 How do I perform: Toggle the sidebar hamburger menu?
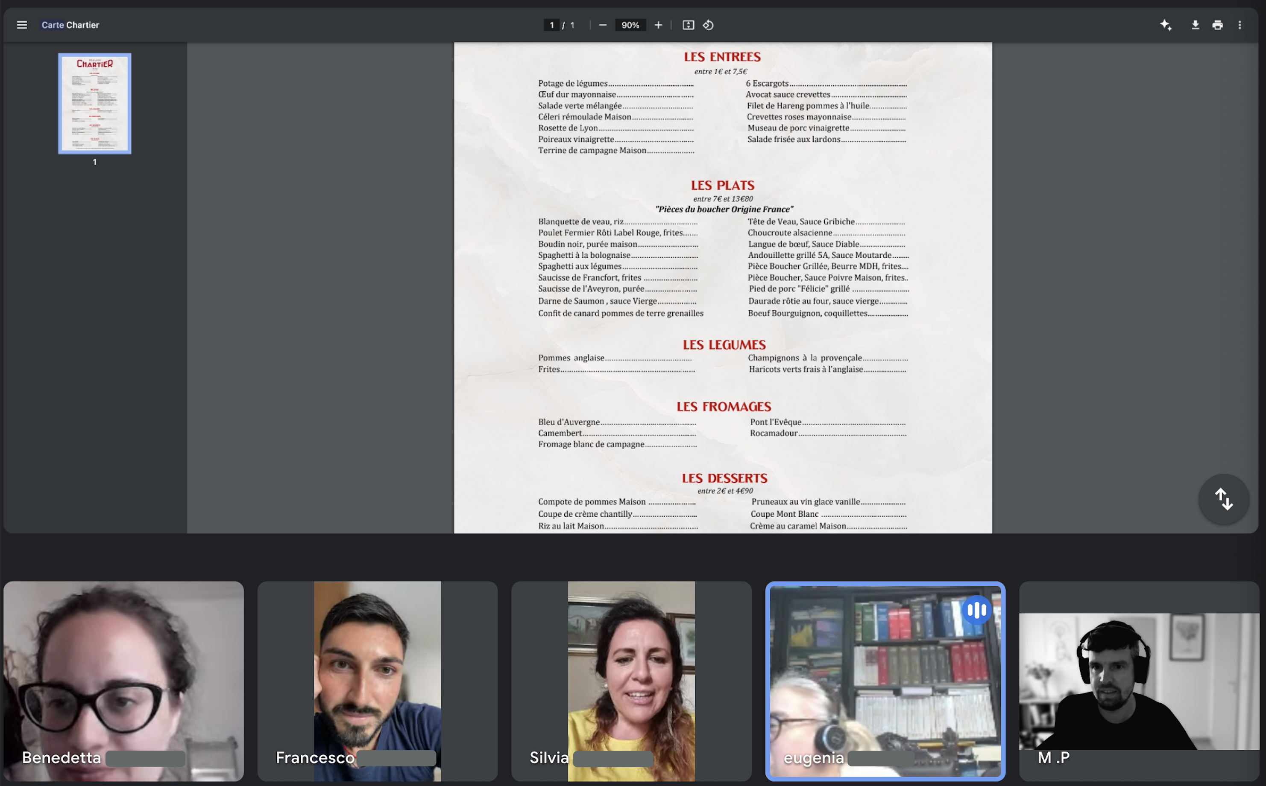(22, 25)
